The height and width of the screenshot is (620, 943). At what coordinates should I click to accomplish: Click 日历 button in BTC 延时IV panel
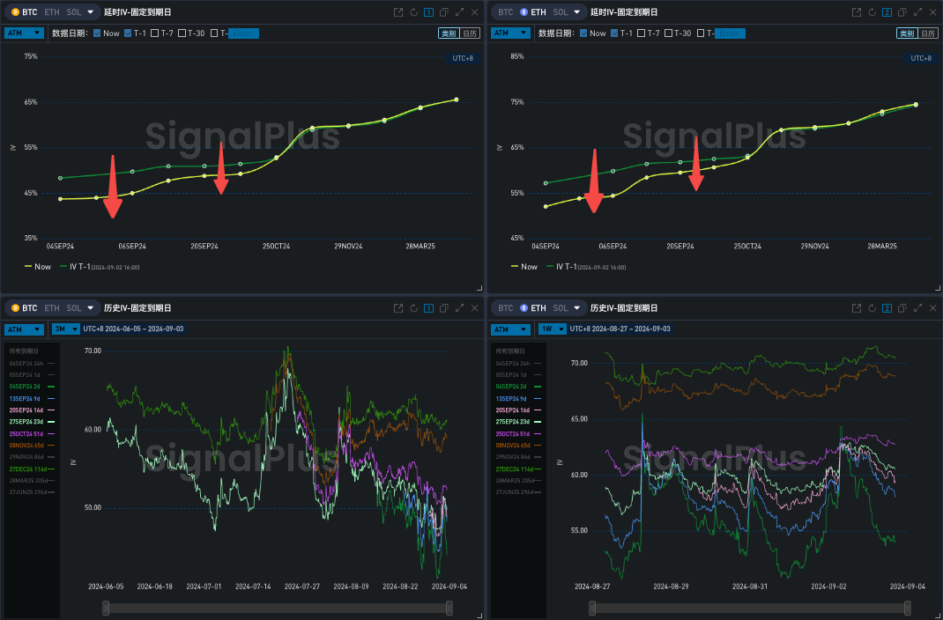[x=471, y=33]
